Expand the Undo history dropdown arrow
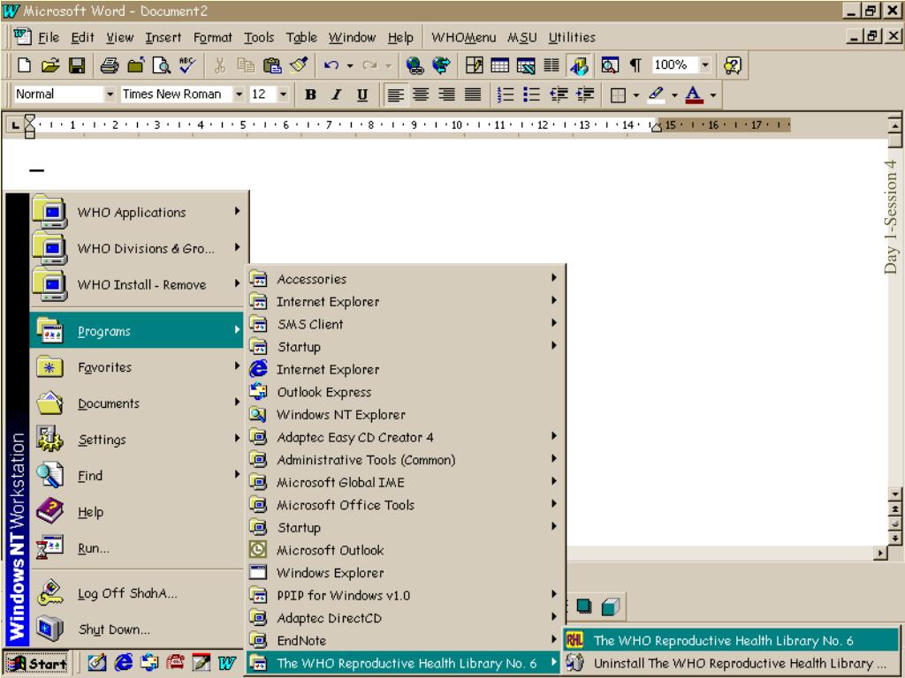This screenshot has width=905, height=678. (x=350, y=65)
